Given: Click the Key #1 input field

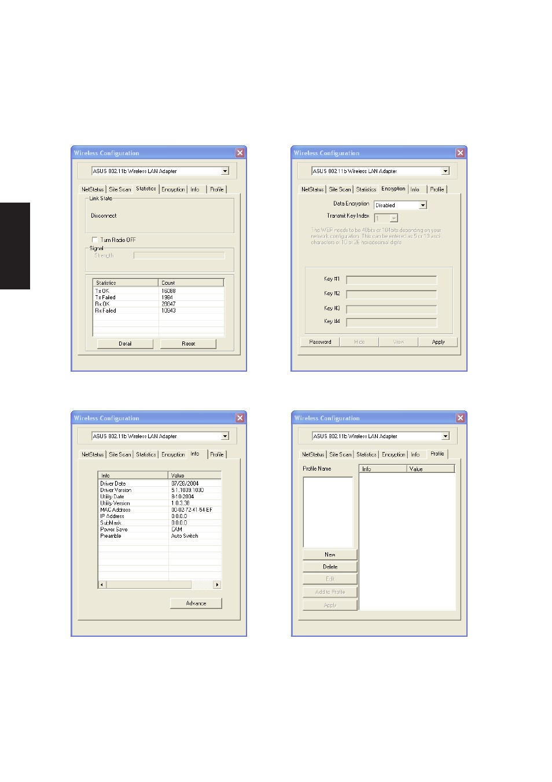Looking at the screenshot, I should [392, 280].
